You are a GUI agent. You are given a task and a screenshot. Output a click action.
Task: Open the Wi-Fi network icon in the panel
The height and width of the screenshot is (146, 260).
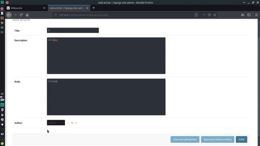pyautogui.click(x=2, y=125)
